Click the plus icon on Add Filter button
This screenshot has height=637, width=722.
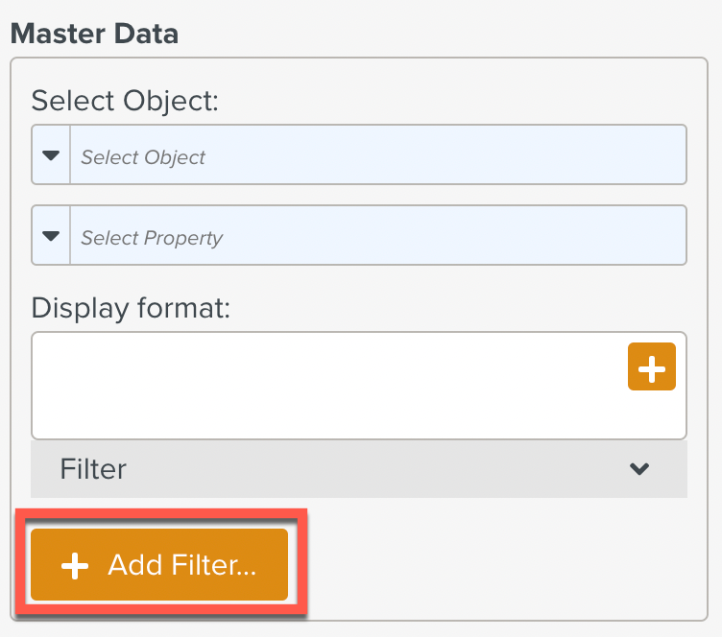point(74,566)
